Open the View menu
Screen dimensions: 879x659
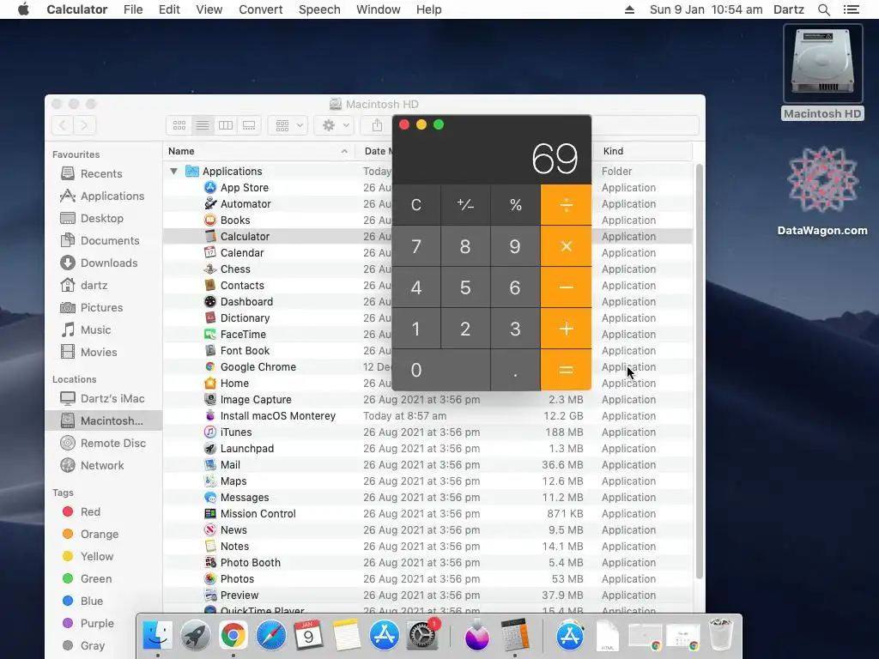[209, 9]
